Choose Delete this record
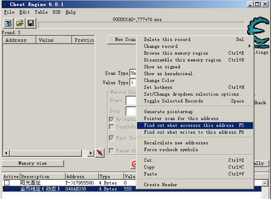The height and width of the screenshot is (199, 271). pyautogui.click(x=195, y=39)
